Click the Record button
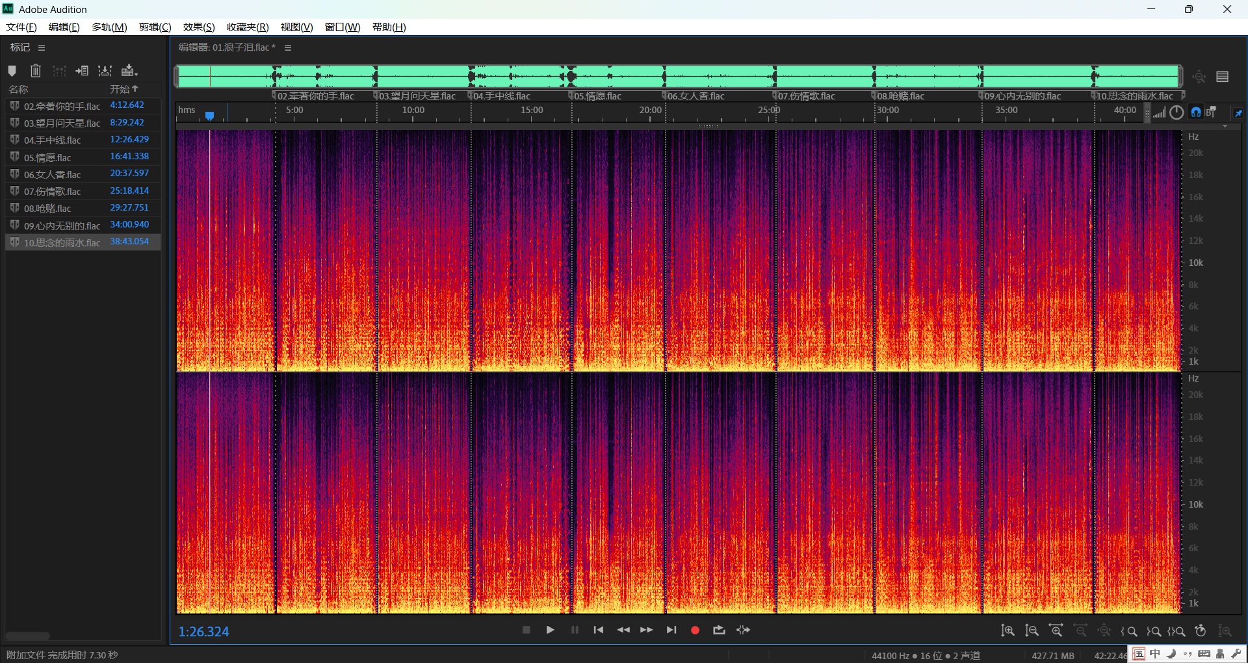This screenshot has height=663, width=1248. (x=695, y=630)
